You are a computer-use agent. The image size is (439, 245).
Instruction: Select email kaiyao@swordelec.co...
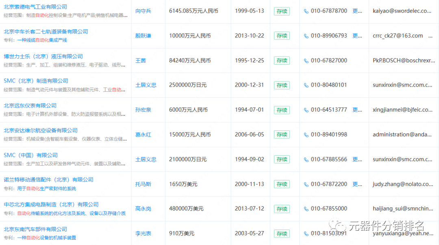pos(402,11)
